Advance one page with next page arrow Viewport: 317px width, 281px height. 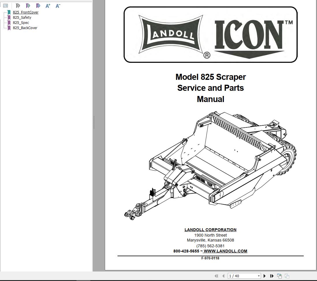click(x=264, y=276)
